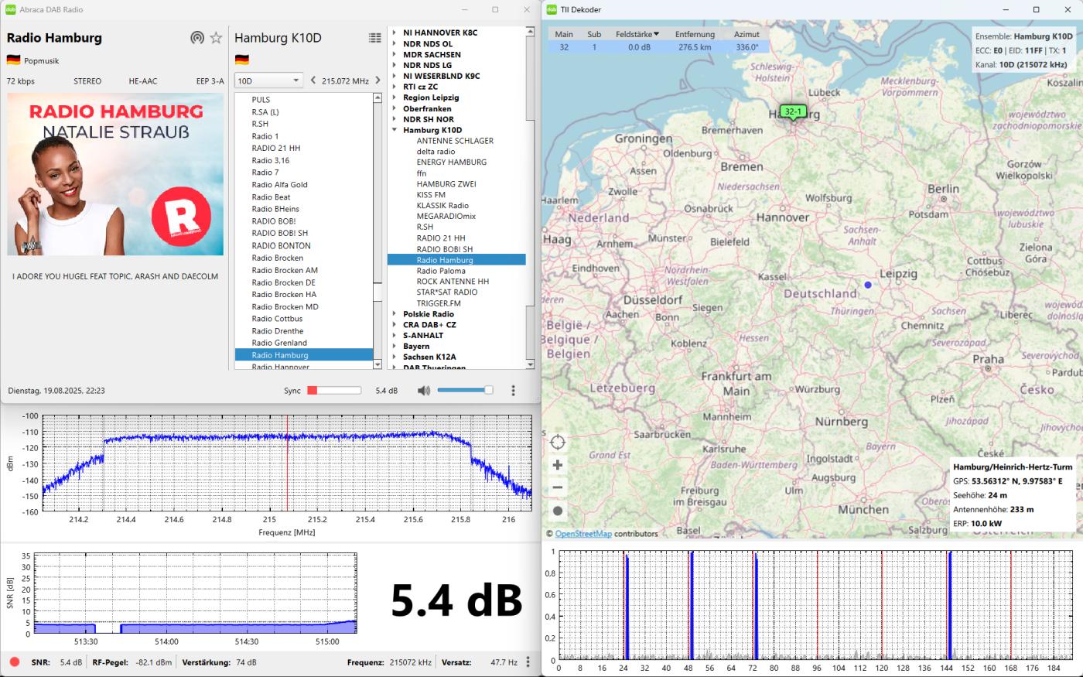Open the signal status bar three-dot menu
The image size is (1083, 677).
coord(528,662)
